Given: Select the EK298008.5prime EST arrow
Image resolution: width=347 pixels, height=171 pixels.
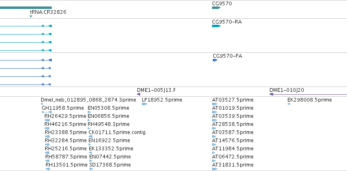Looking at the screenshot, I should (x=289, y=104).
